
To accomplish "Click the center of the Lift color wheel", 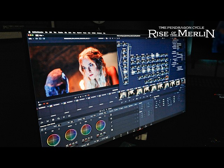I will click(x=54, y=140).
